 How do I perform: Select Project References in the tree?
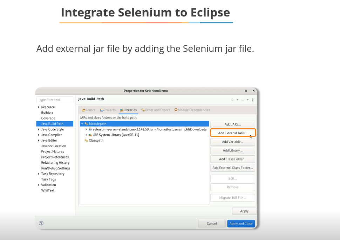55,157
